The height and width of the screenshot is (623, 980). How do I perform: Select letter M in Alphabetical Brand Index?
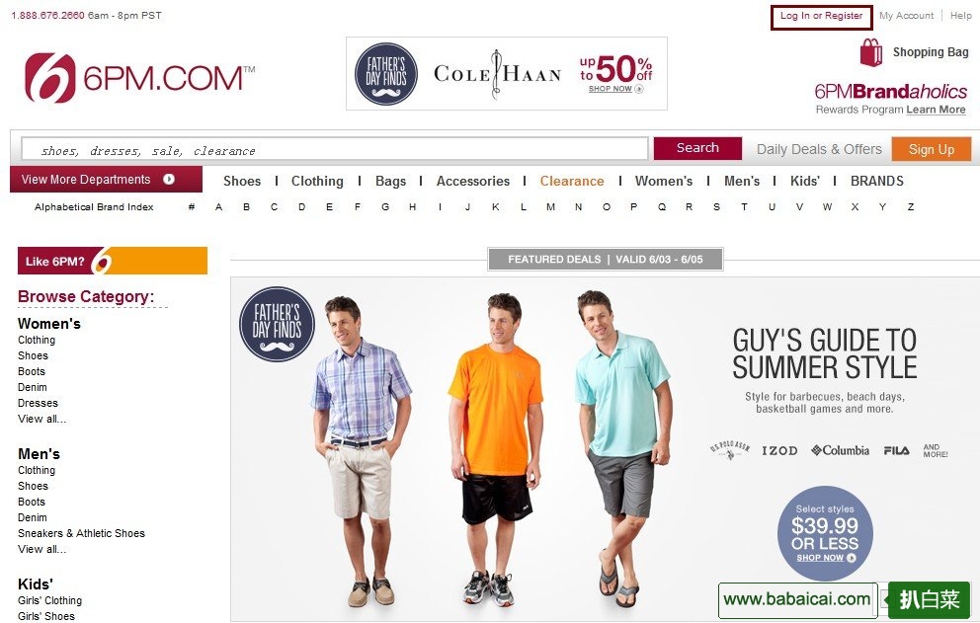[550, 206]
